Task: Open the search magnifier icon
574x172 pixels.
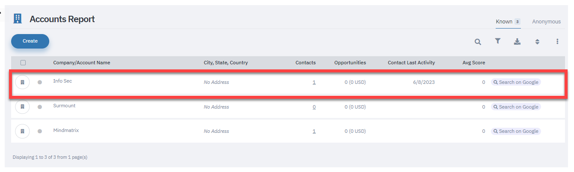Action: click(x=478, y=42)
